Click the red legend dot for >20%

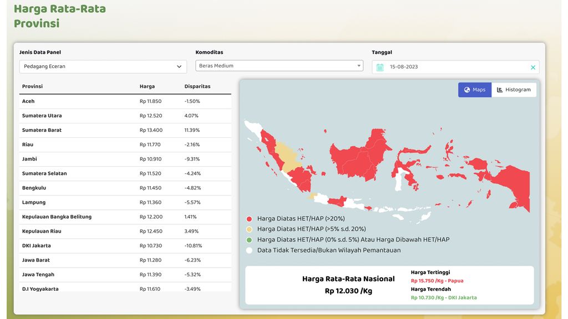click(249, 219)
